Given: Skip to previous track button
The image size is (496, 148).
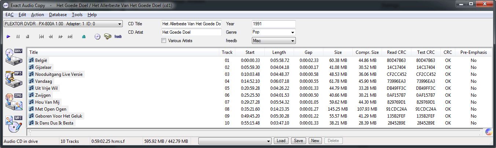Looking at the screenshot, I should [41, 37].
